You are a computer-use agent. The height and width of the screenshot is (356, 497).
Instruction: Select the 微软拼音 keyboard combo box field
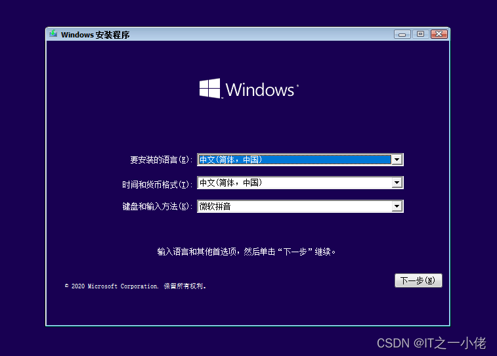[x=300, y=206]
